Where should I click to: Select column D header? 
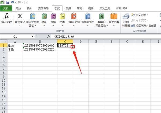pyautogui.click(x=80, y=42)
